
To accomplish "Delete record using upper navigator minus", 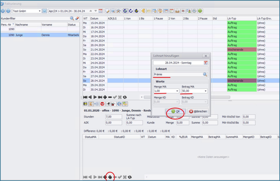I will point(110,97).
